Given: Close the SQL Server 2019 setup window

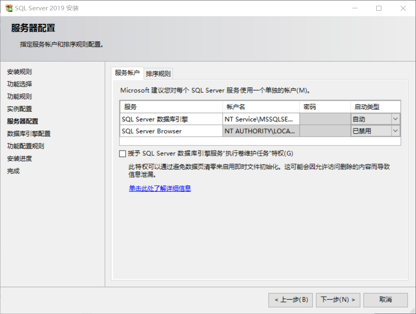Looking at the screenshot, I should pyautogui.click(x=403, y=8).
